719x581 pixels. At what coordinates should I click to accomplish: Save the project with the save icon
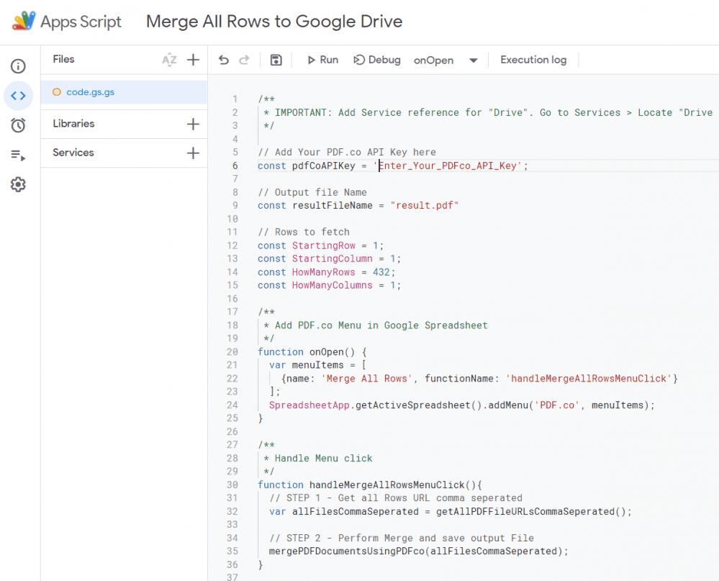point(276,60)
